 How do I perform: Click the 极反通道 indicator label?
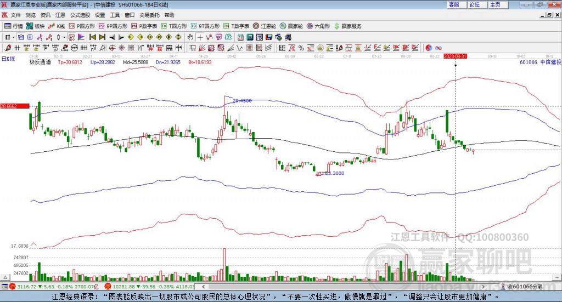[x=40, y=62]
